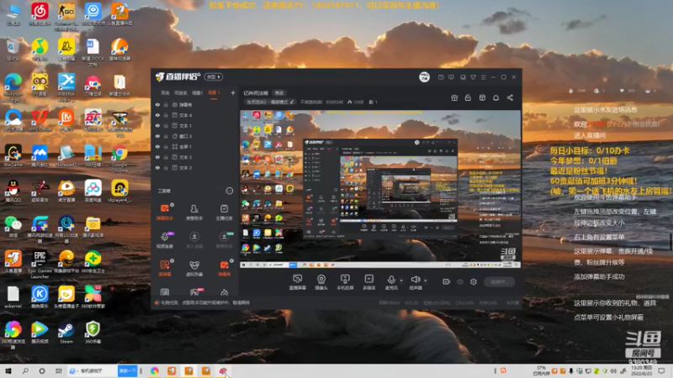Open the orange 弹幕秀 tool in the toolbox

[x=224, y=268]
